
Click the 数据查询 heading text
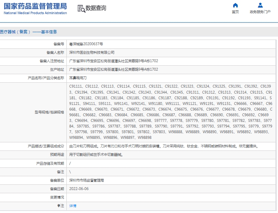(96, 8)
